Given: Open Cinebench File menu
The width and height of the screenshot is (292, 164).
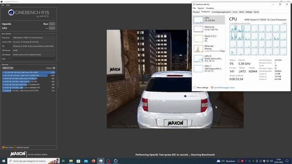Looking at the screenshot, I should pos(2,5).
